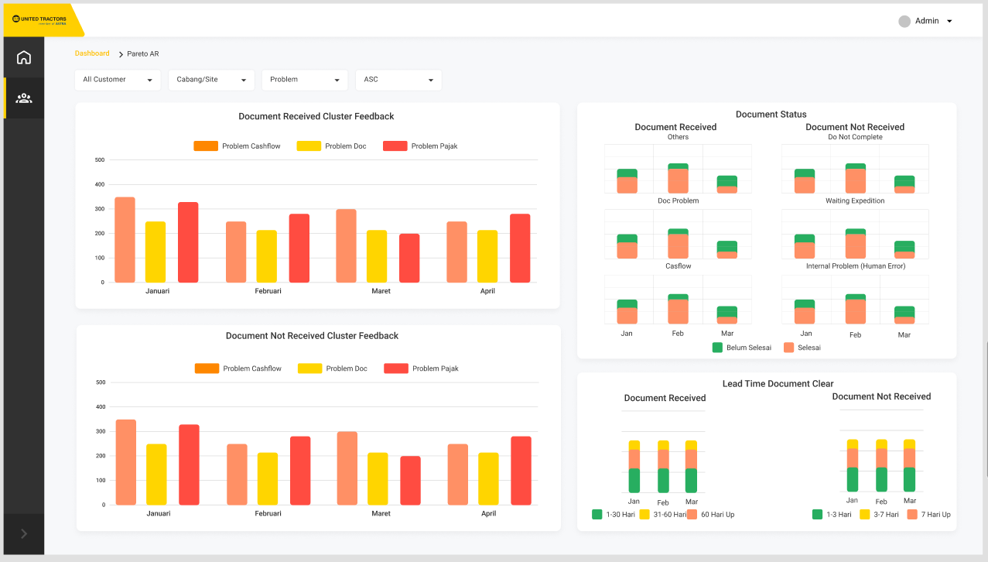Click April's red bar in Document Not Received chart
The height and width of the screenshot is (562, 988).
(521, 471)
